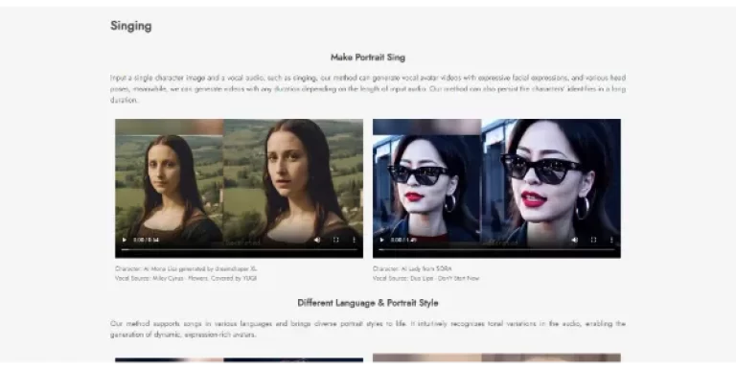This screenshot has height=369, width=736.
Task: Mute the sunglasses lady video audio
Action: 575,240
